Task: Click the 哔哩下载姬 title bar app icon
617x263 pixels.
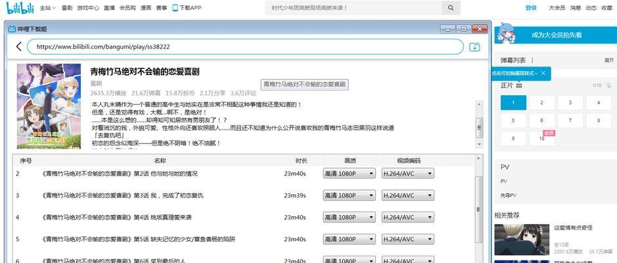Action: point(12,29)
